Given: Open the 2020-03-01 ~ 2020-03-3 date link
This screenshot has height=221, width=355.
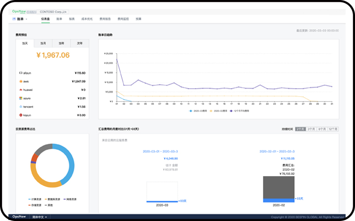Looking at the screenshot, I should (160, 151).
